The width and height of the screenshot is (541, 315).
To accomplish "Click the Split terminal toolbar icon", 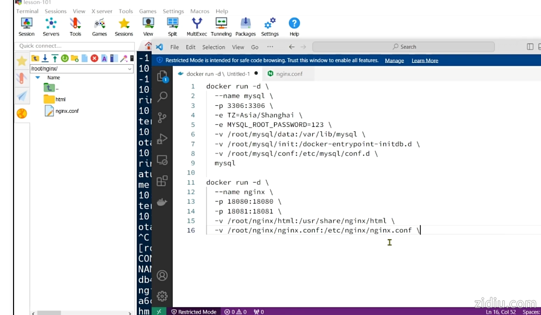I will click(172, 27).
